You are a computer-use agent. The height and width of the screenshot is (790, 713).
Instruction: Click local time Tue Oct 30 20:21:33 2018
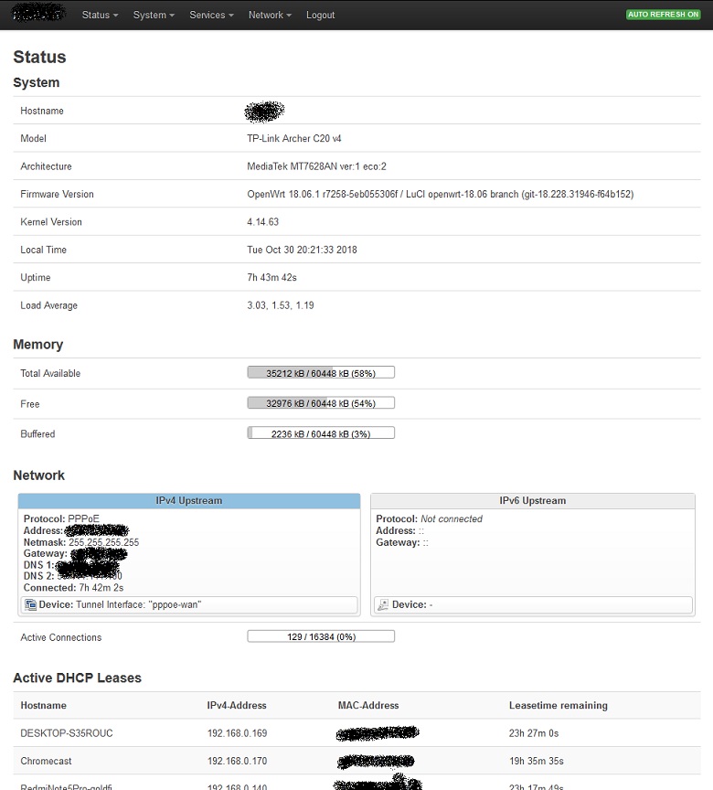tap(302, 250)
